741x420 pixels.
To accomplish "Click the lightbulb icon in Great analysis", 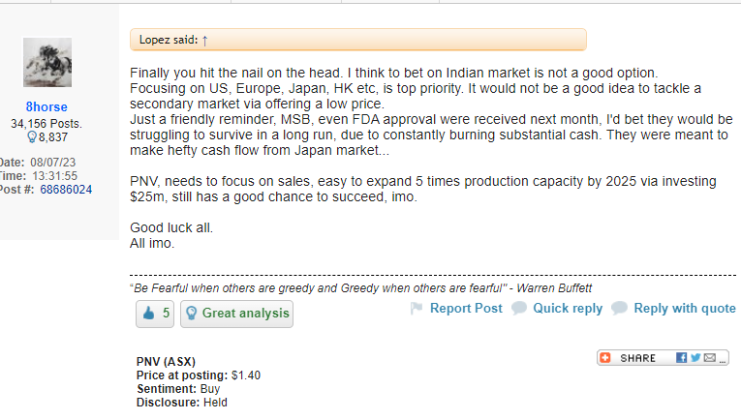I will pyautogui.click(x=192, y=313).
